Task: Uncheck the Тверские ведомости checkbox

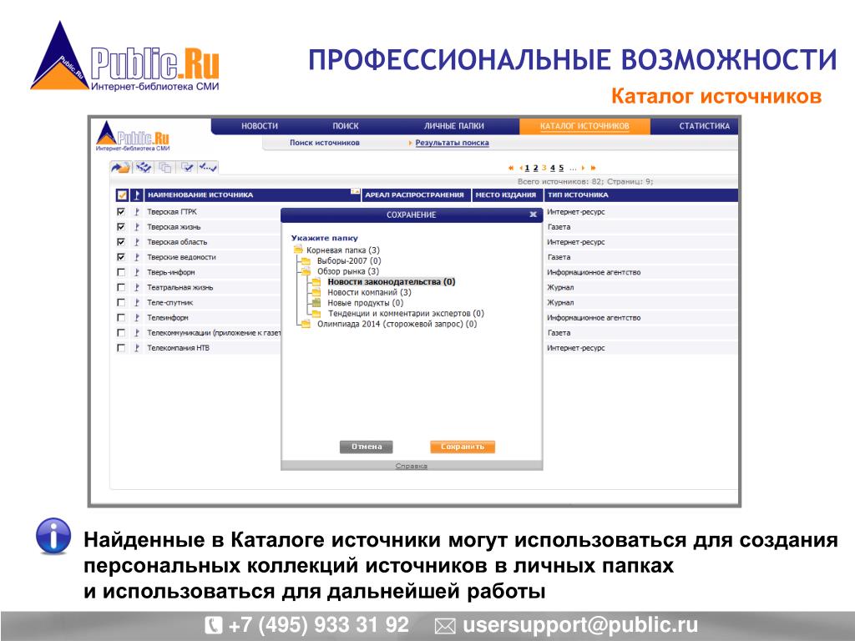Action: click(x=121, y=257)
